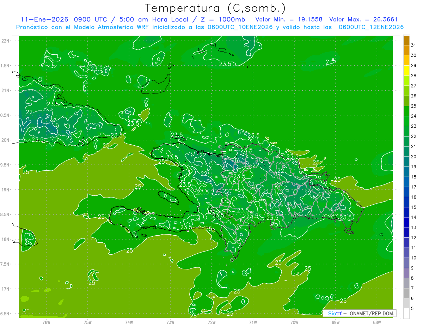Viewport: 423px width, 327px height.
Task: Click the purple colorbar segment between 9 and 10
Action: pos(406,263)
